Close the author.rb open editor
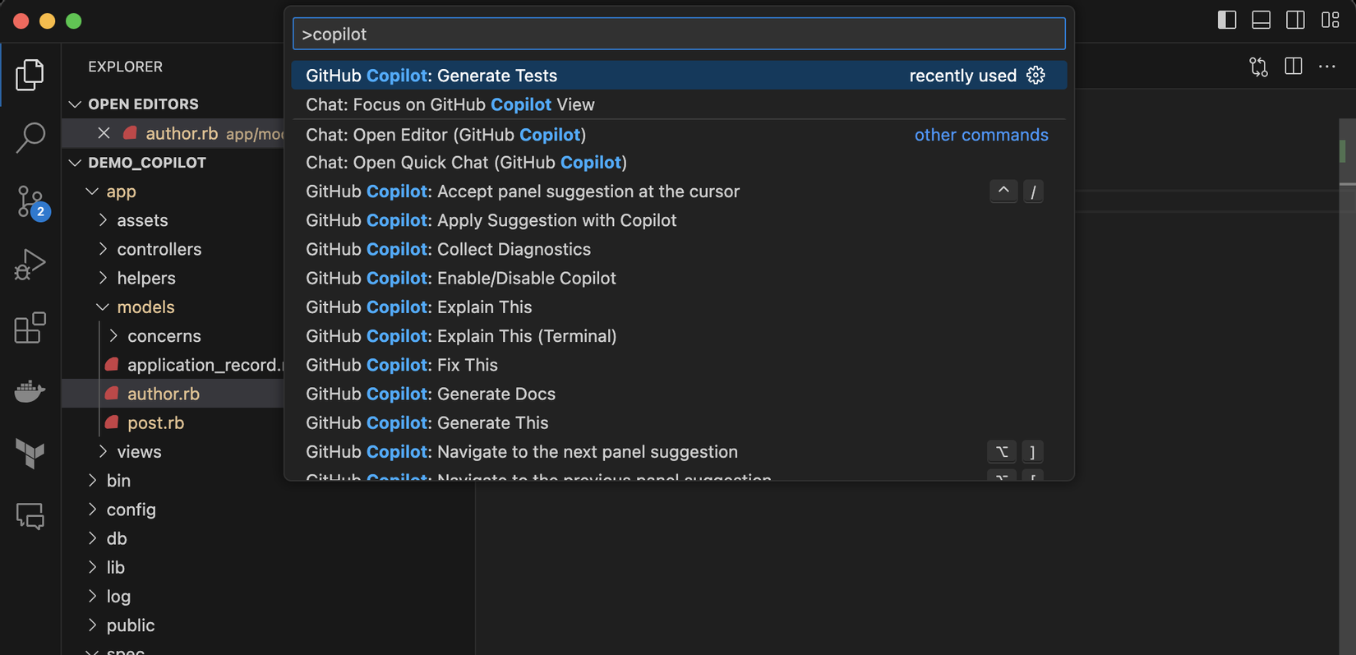 pos(104,133)
